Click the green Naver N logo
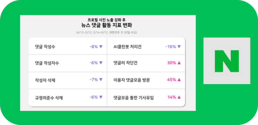258x125 pixels. [x=227, y=61]
